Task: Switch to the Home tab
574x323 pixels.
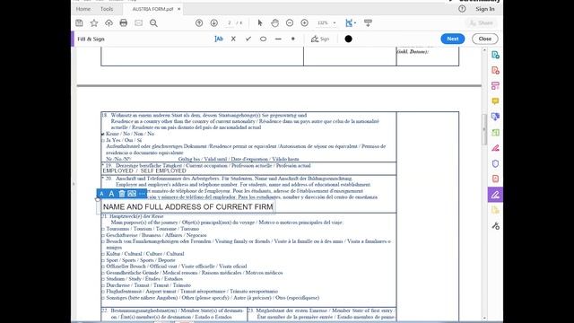Action: click(83, 9)
